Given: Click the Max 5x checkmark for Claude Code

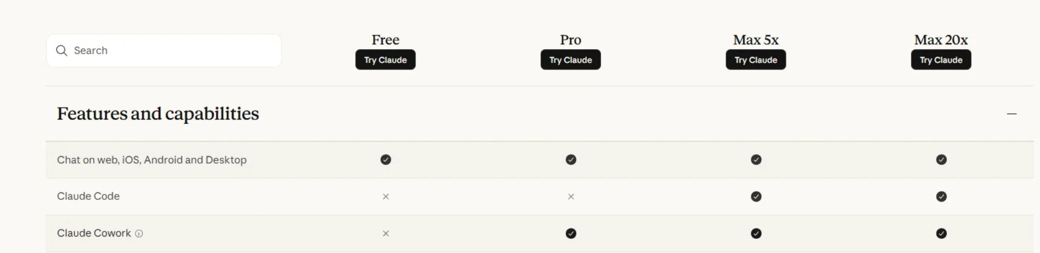Looking at the screenshot, I should pos(756,197).
